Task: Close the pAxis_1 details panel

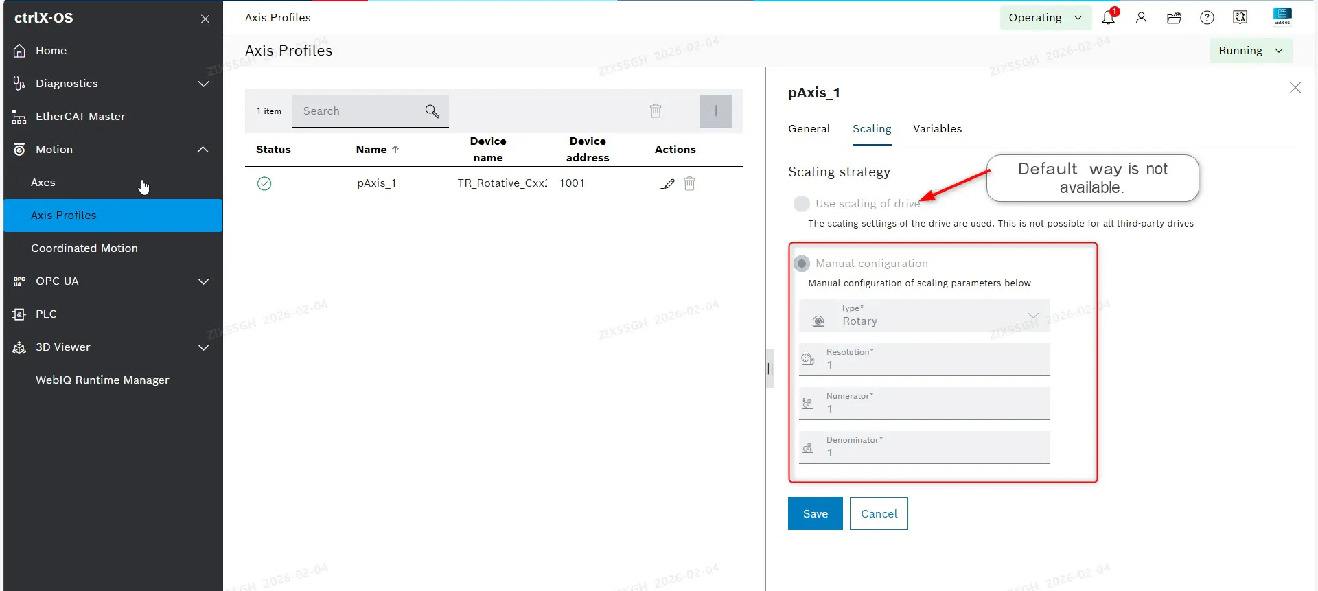Action: click(x=1295, y=88)
